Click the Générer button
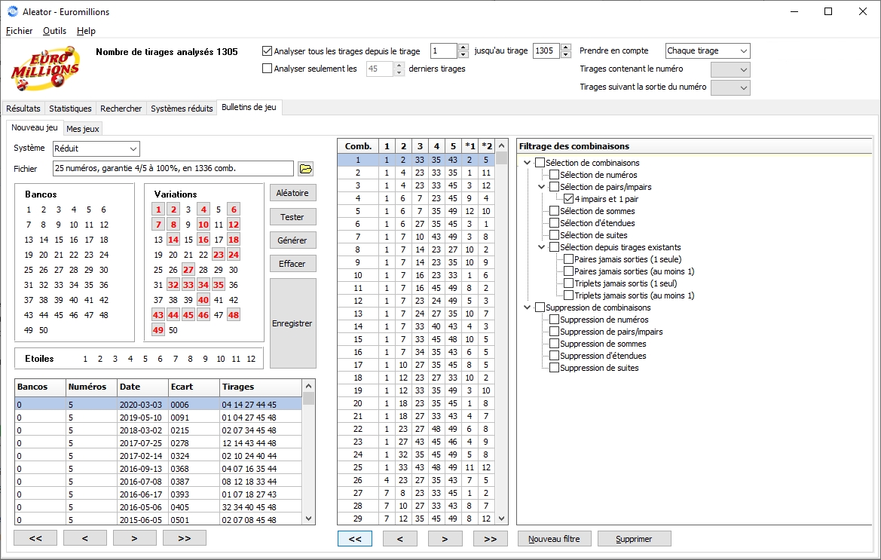The height and width of the screenshot is (560, 881). coord(292,240)
